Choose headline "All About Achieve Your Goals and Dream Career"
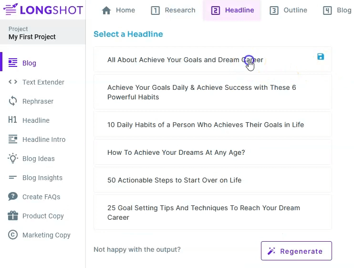Screen dimensions: 354x268 [213, 59]
